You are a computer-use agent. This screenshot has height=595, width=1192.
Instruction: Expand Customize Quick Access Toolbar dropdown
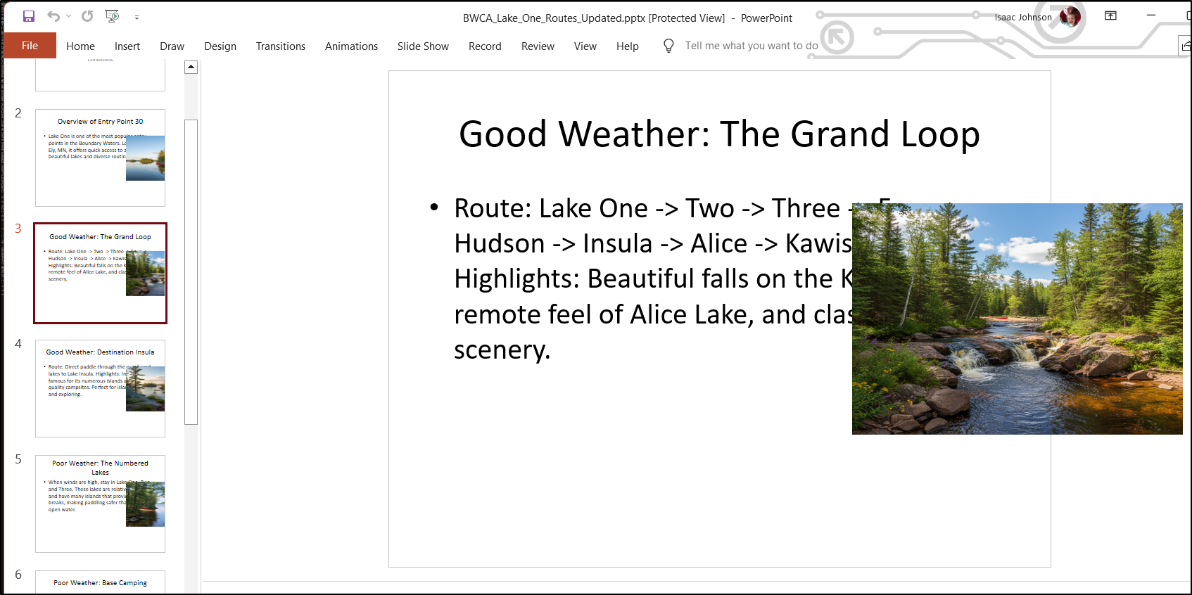[137, 17]
